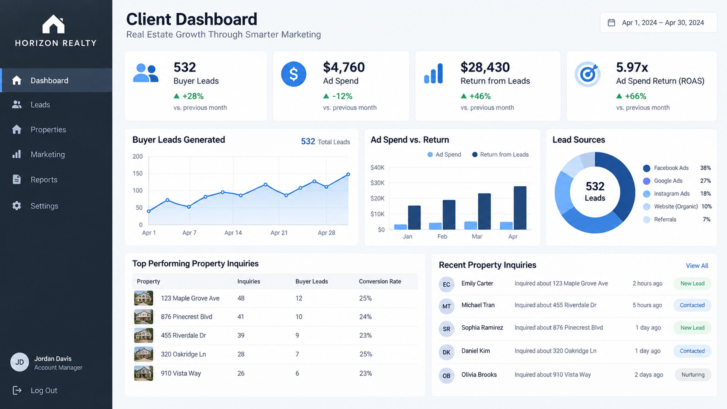Screen dimensions: 727x409
Task: Click the EC avatar for Emily Carter
Action: (446, 284)
